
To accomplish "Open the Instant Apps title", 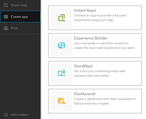I will click(85, 10).
